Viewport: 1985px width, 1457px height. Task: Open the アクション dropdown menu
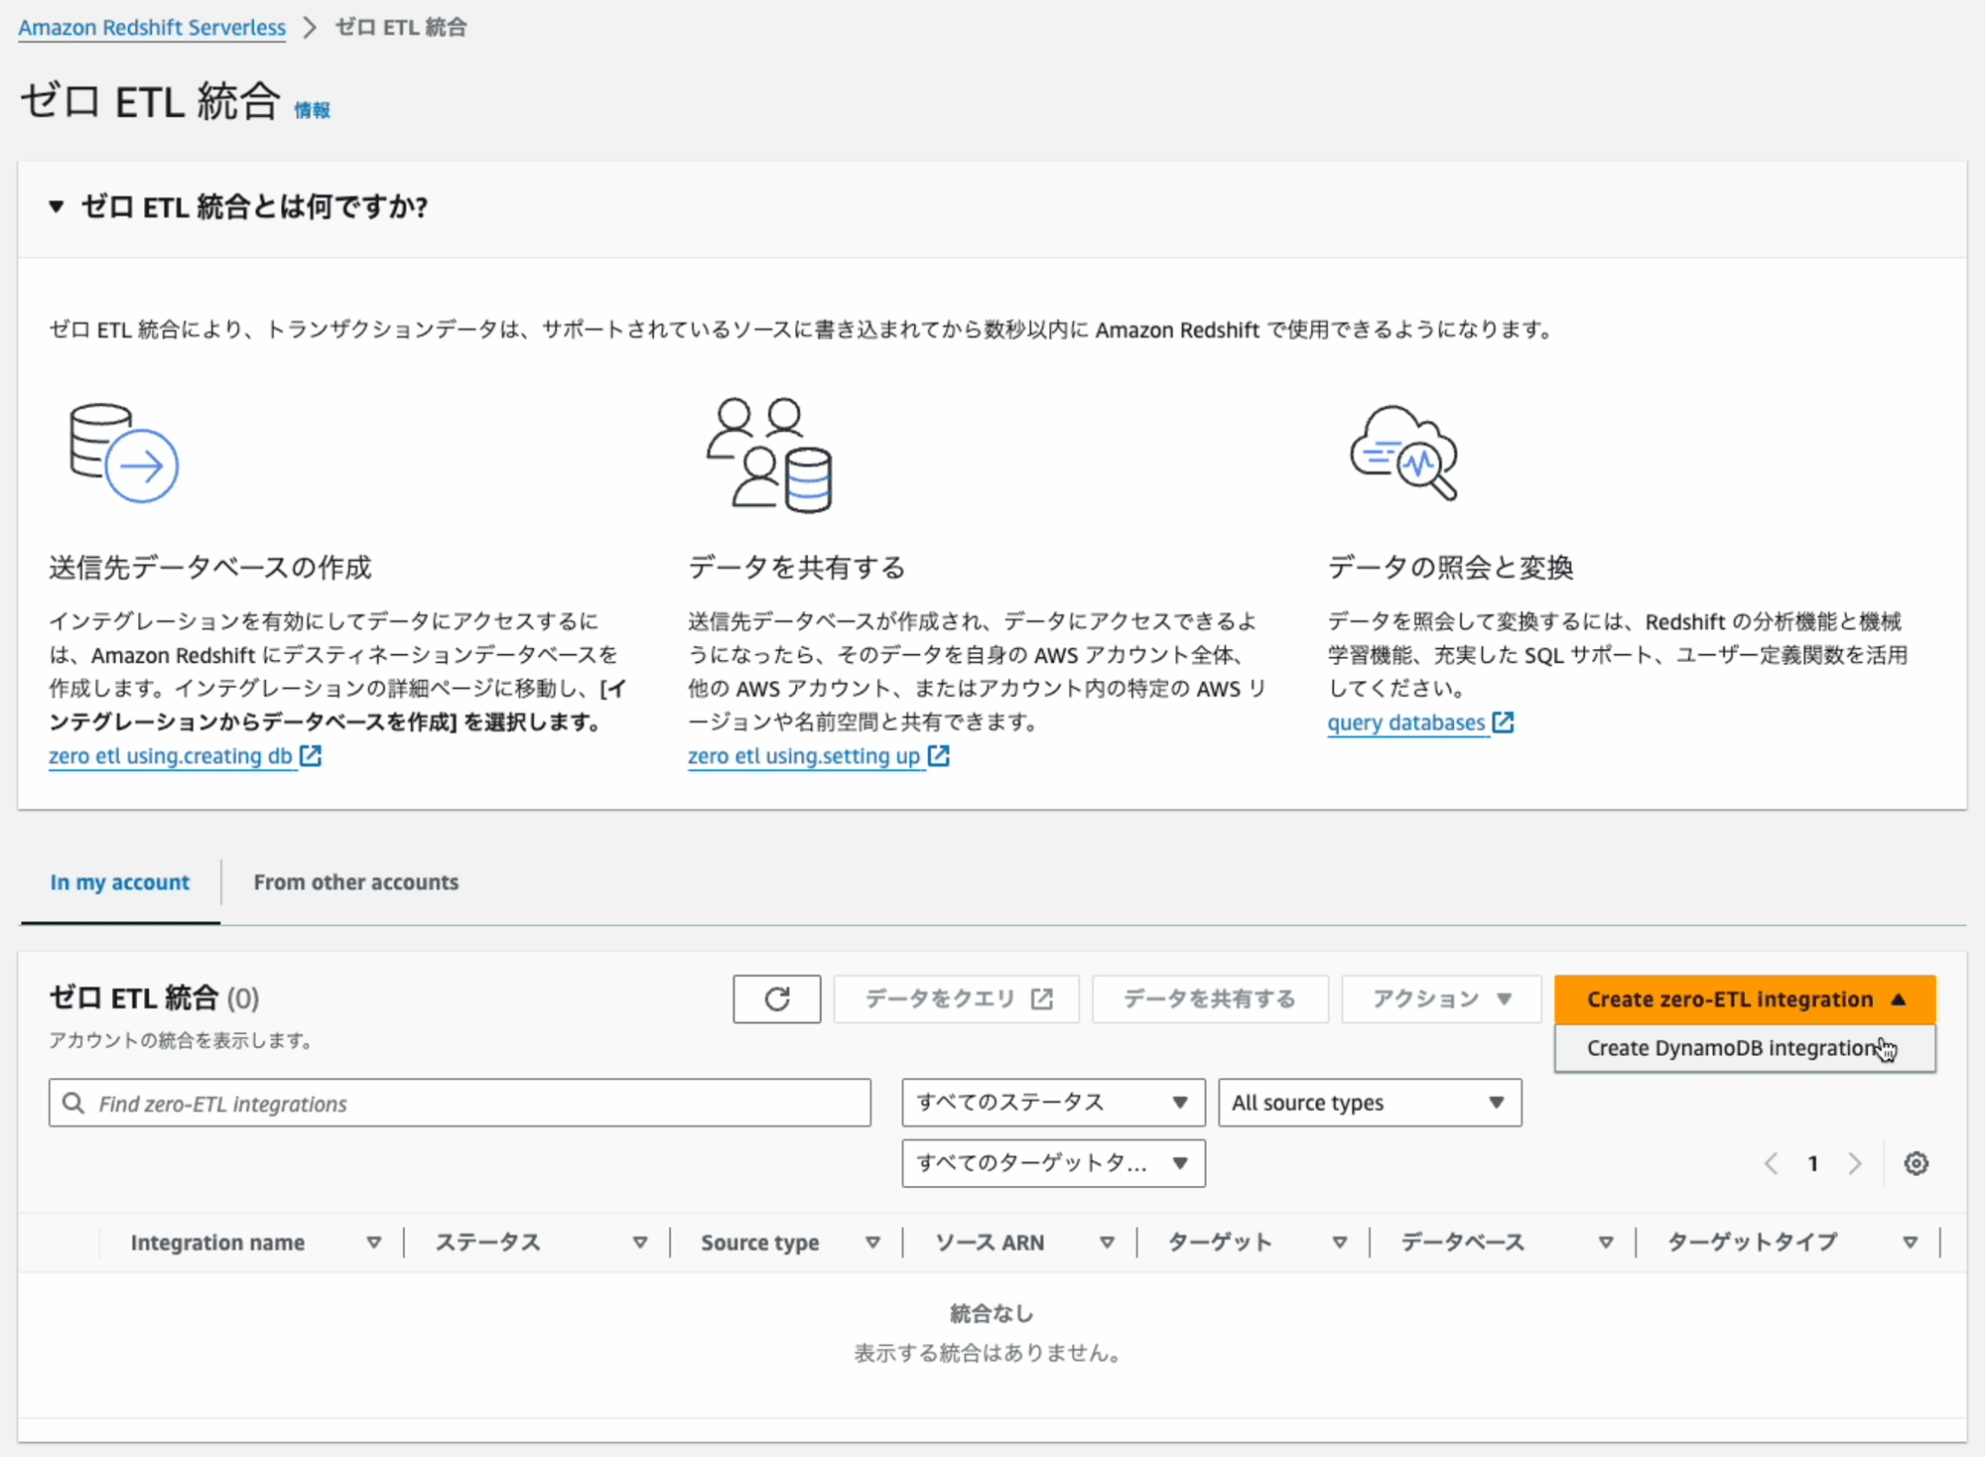tap(1441, 998)
